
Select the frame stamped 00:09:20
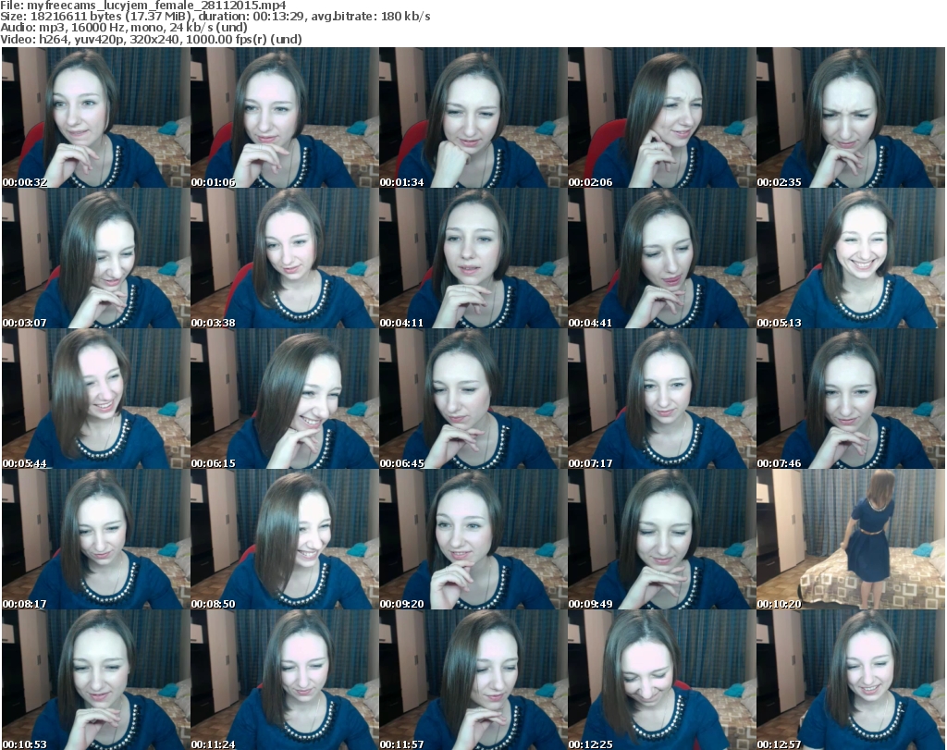point(473,539)
